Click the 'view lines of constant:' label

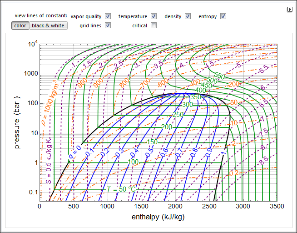click(x=41, y=16)
